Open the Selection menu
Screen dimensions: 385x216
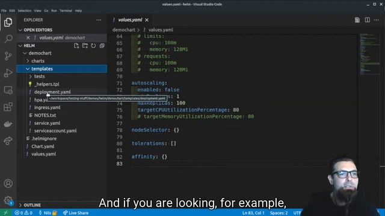point(24,11)
